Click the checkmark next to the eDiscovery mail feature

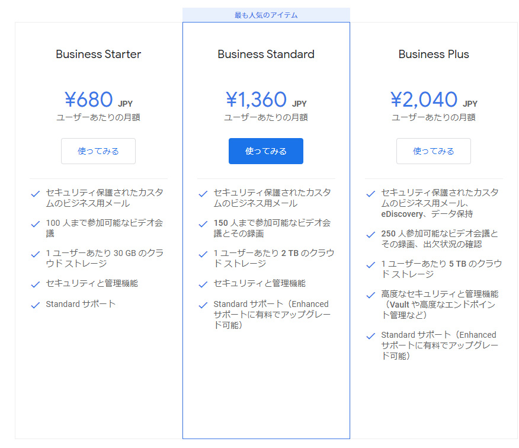point(371,194)
